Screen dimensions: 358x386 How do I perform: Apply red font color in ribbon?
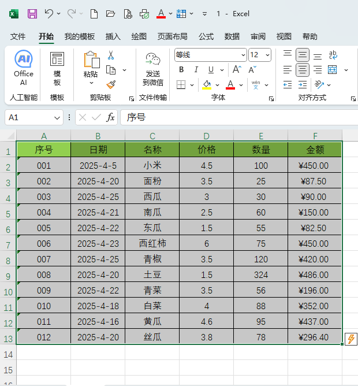point(230,85)
